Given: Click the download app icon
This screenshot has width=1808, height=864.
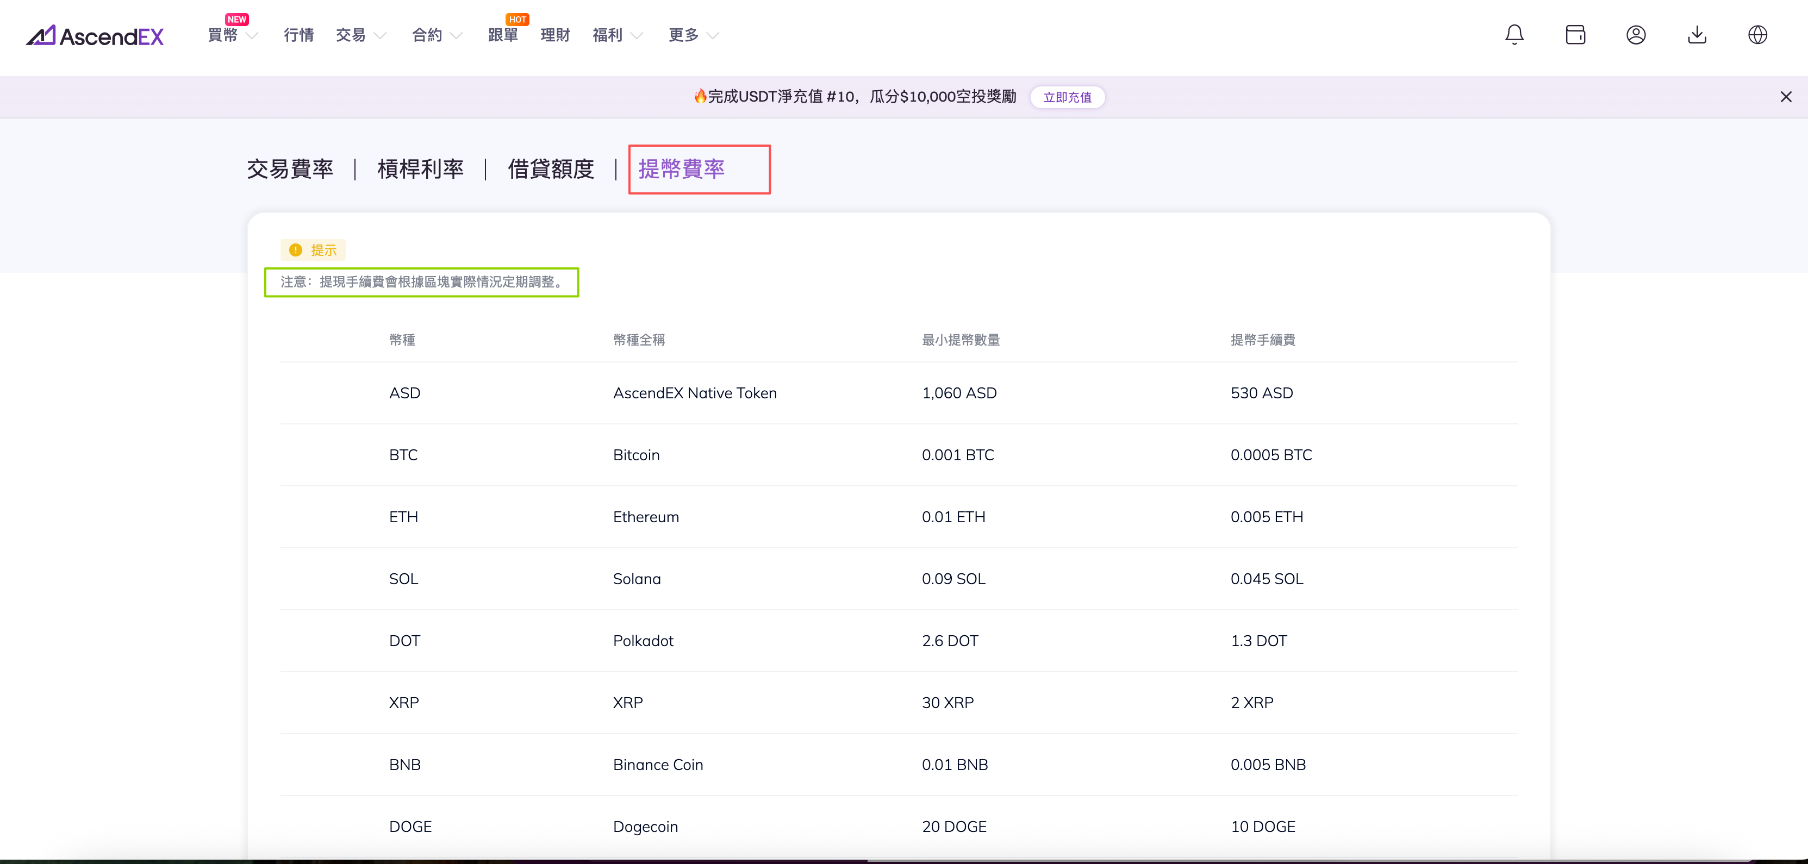Looking at the screenshot, I should 1697,35.
